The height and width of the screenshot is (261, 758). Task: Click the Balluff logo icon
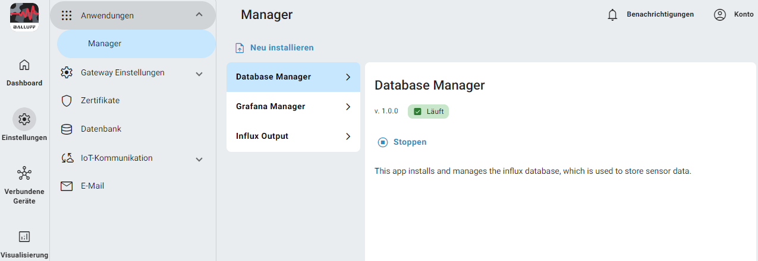(24, 16)
